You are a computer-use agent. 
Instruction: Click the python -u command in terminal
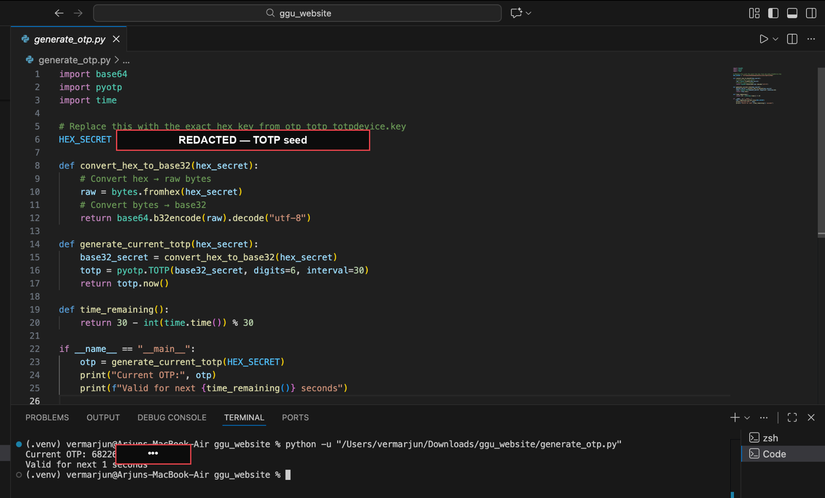[454, 443]
